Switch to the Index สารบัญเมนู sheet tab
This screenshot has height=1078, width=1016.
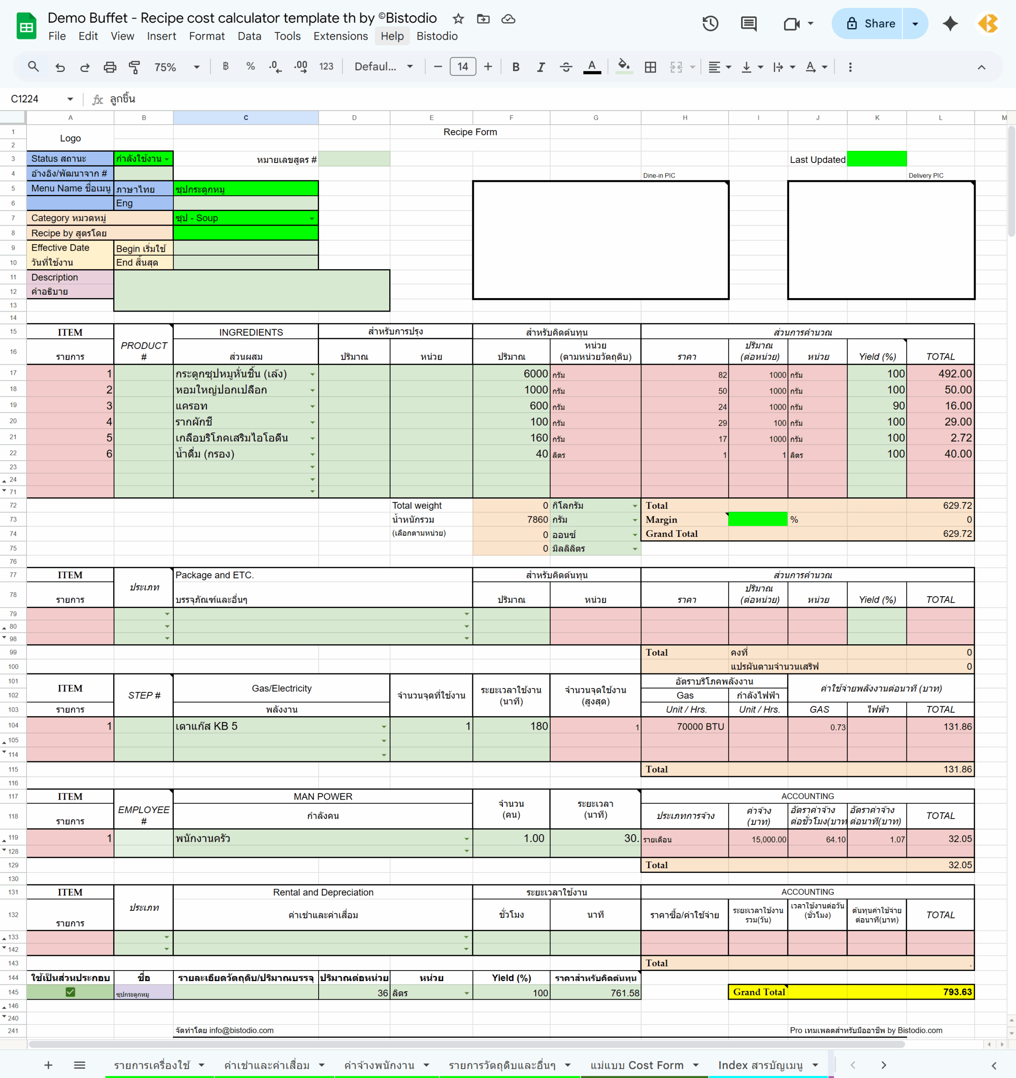[x=760, y=1065]
